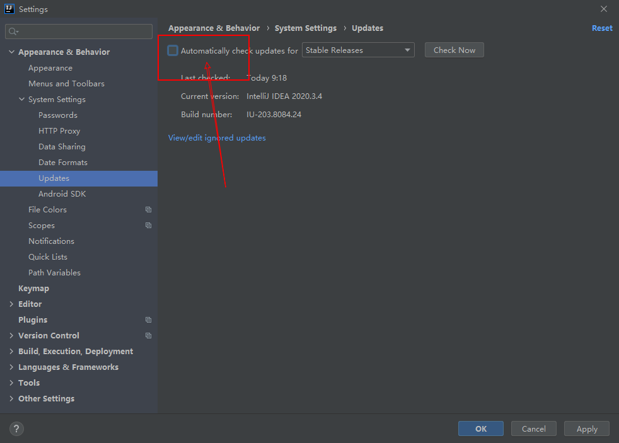Click the project-level icon beside File Colors
Screen dimensions: 619x443
pyautogui.click(x=148, y=209)
